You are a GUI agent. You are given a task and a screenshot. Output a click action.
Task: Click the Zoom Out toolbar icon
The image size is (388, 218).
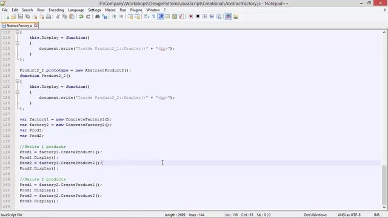(x=121, y=16)
